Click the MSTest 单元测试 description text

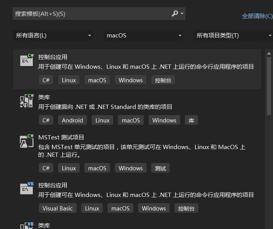point(142,151)
